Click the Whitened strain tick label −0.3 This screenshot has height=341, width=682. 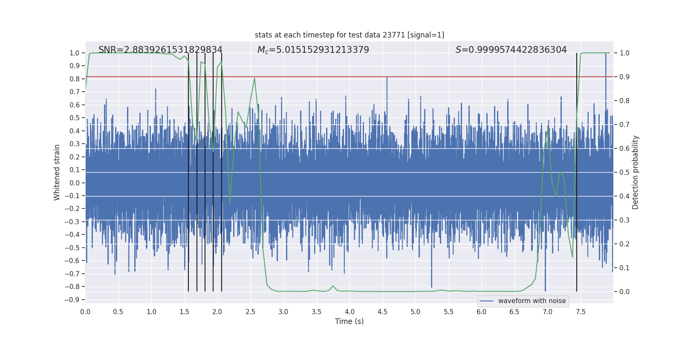(x=72, y=222)
